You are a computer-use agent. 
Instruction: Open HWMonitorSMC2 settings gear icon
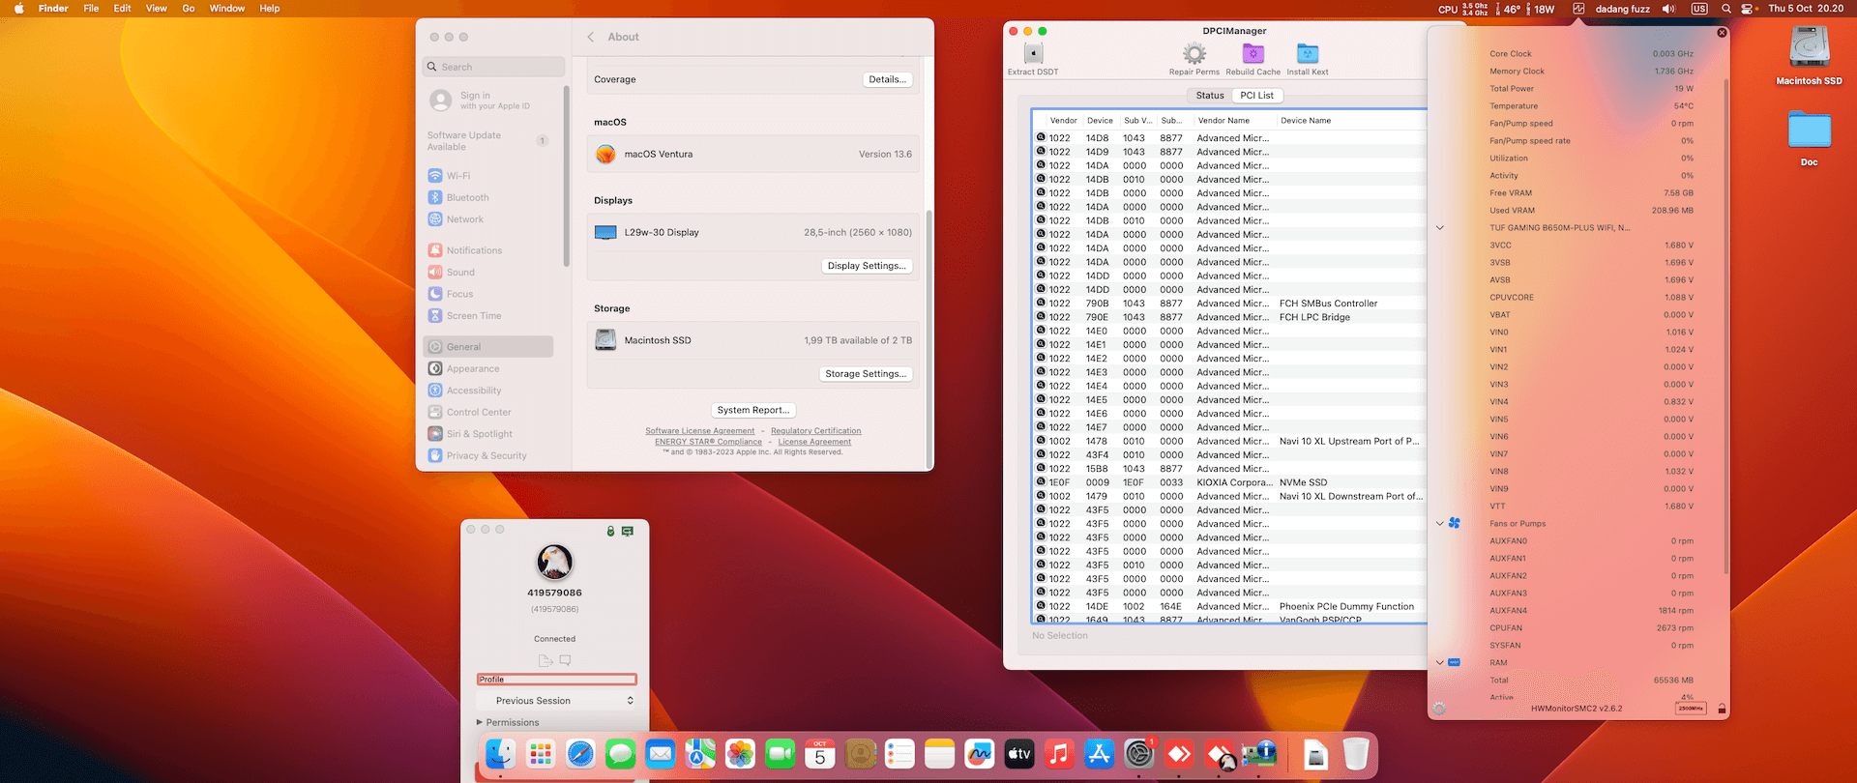1439,709
